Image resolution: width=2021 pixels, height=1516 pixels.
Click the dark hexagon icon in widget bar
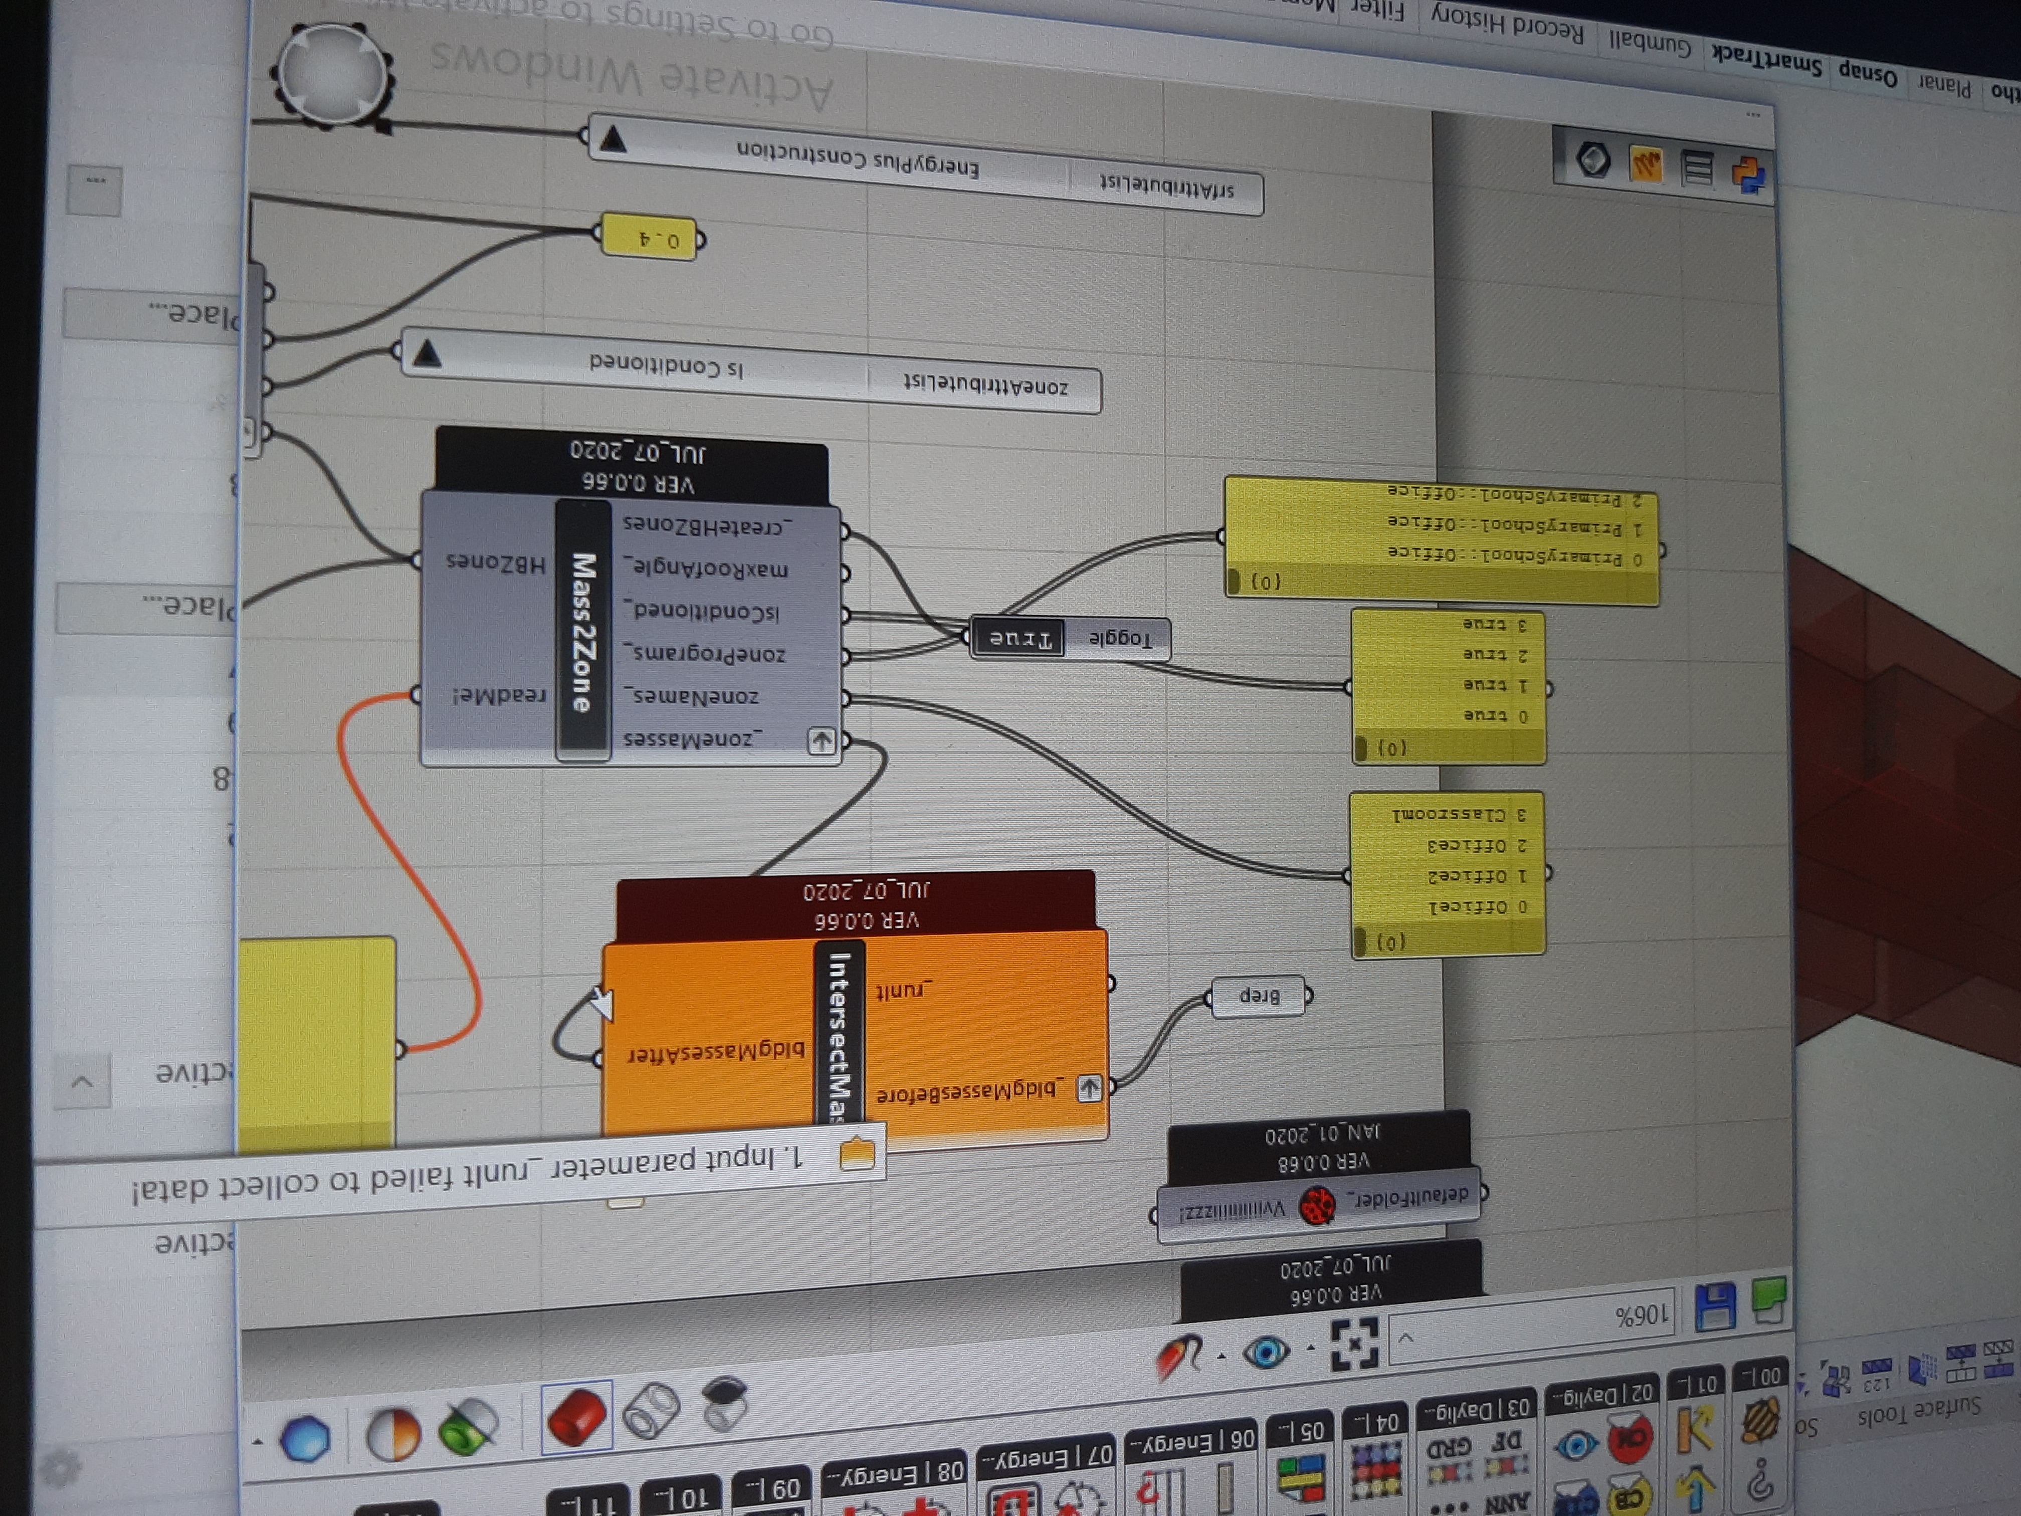tap(1593, 161)
